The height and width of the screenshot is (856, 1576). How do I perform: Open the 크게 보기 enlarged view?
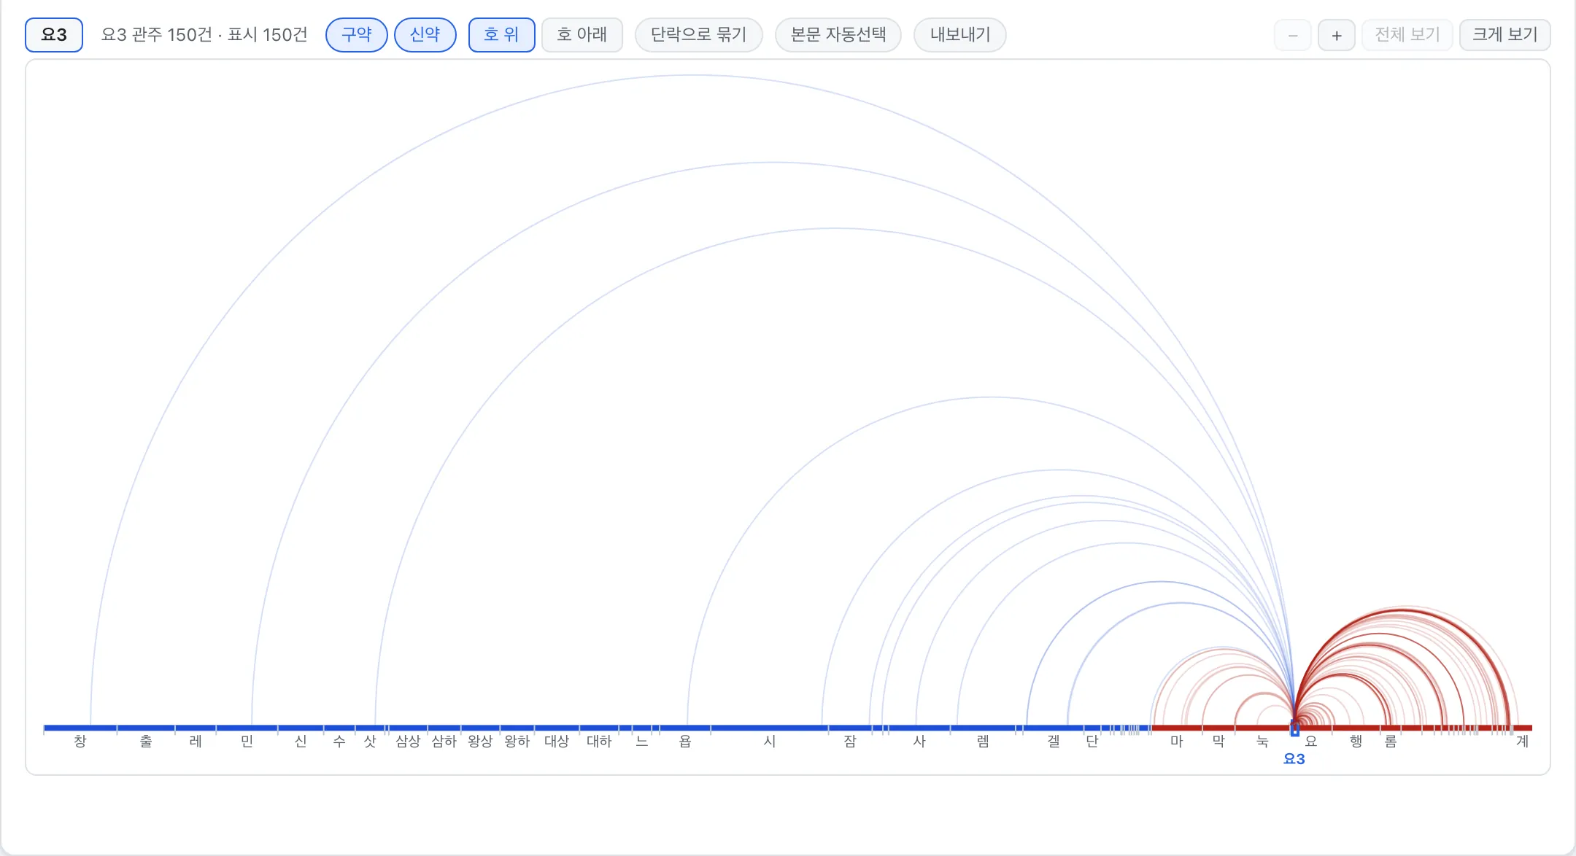(1505, 35)
